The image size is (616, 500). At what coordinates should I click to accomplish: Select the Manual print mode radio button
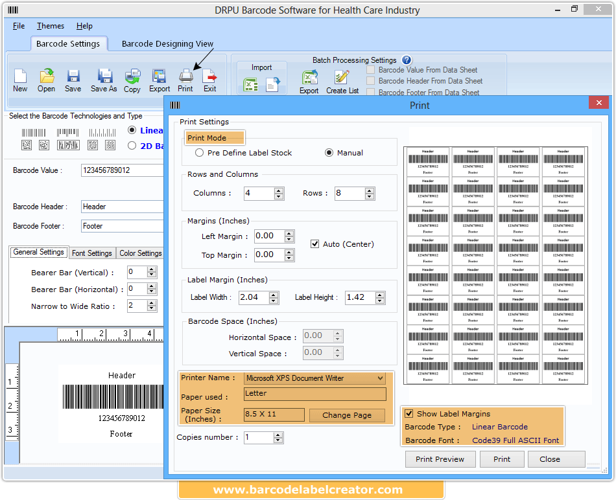click(x=330, y=152)
